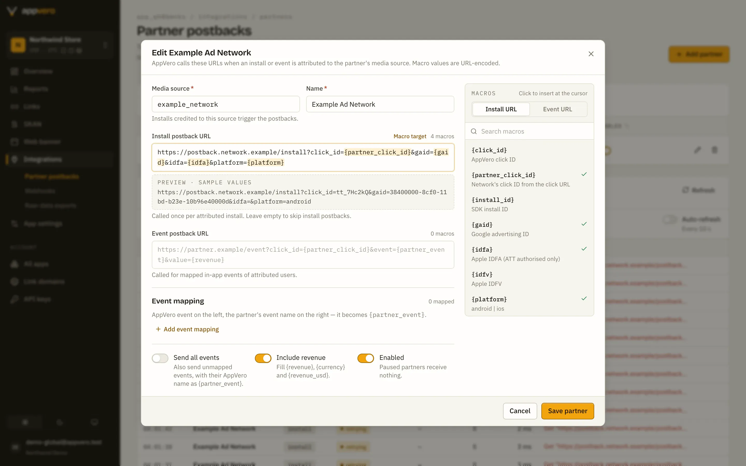Insert the {platform} macro
The width and height of the screenshot is (746, 466).
tap(529, 304)
